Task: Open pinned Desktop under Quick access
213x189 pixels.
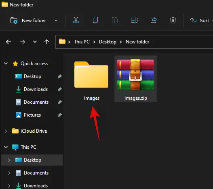Action: point(32,76)
